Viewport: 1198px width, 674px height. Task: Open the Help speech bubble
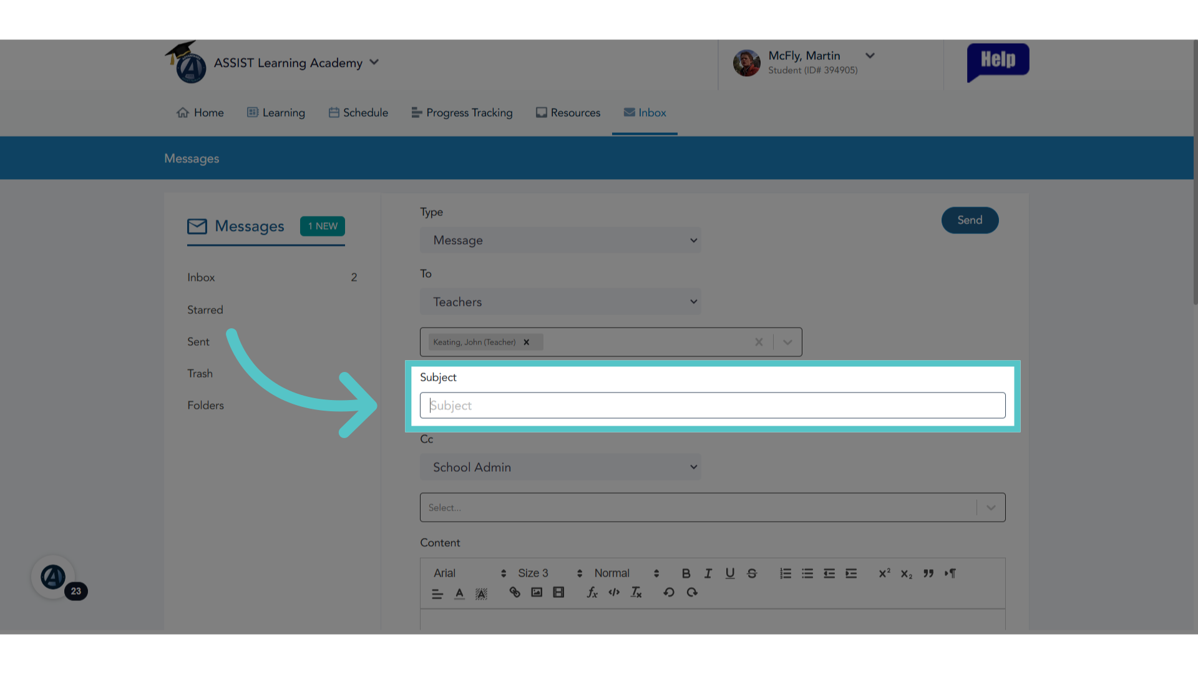click(x=998, y=62)
